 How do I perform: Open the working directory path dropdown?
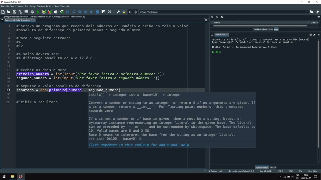click(x=308, y=12)
